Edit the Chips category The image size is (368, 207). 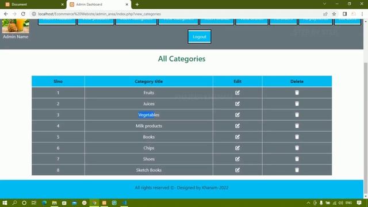coord(237,148)
